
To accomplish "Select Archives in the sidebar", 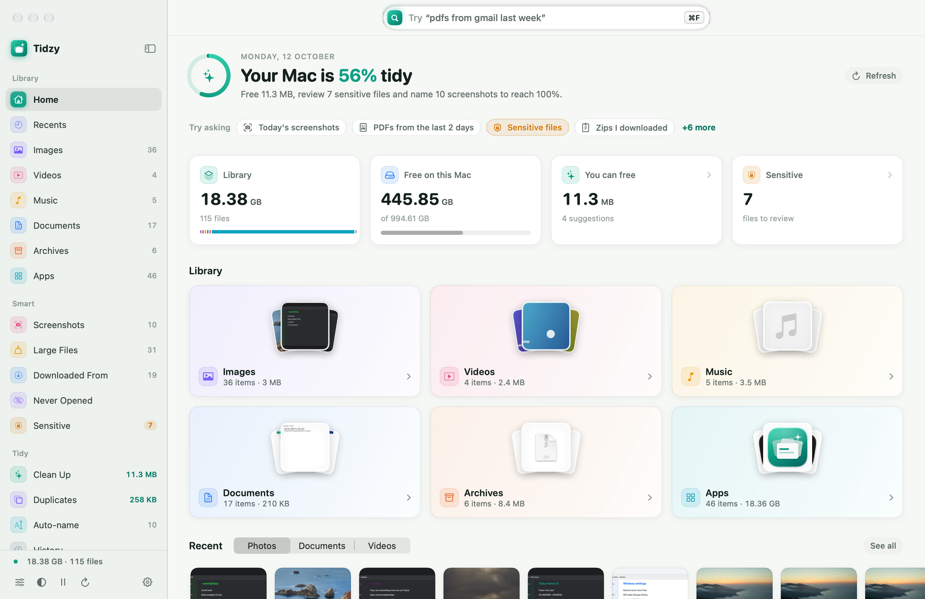I will coord(84,250).
